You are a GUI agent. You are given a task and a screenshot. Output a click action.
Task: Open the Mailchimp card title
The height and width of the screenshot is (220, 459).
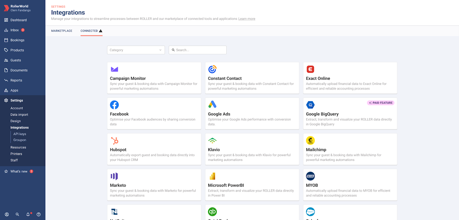click(316, 150)
